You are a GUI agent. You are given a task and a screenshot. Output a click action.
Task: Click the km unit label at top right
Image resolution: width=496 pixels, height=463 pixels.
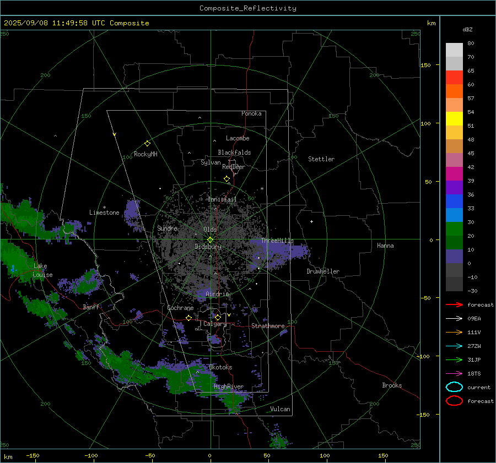(x=431, y=23)
